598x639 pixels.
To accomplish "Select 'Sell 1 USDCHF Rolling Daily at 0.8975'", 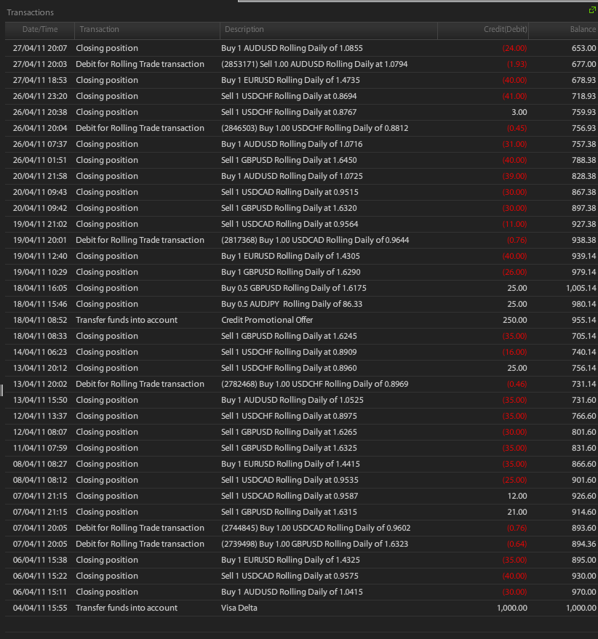I will click(289, 416).
